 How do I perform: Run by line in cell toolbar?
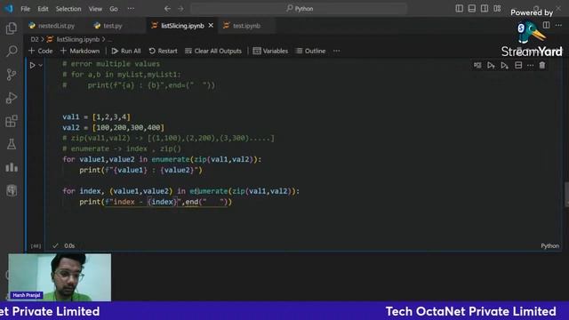click(x=477, y=65)
